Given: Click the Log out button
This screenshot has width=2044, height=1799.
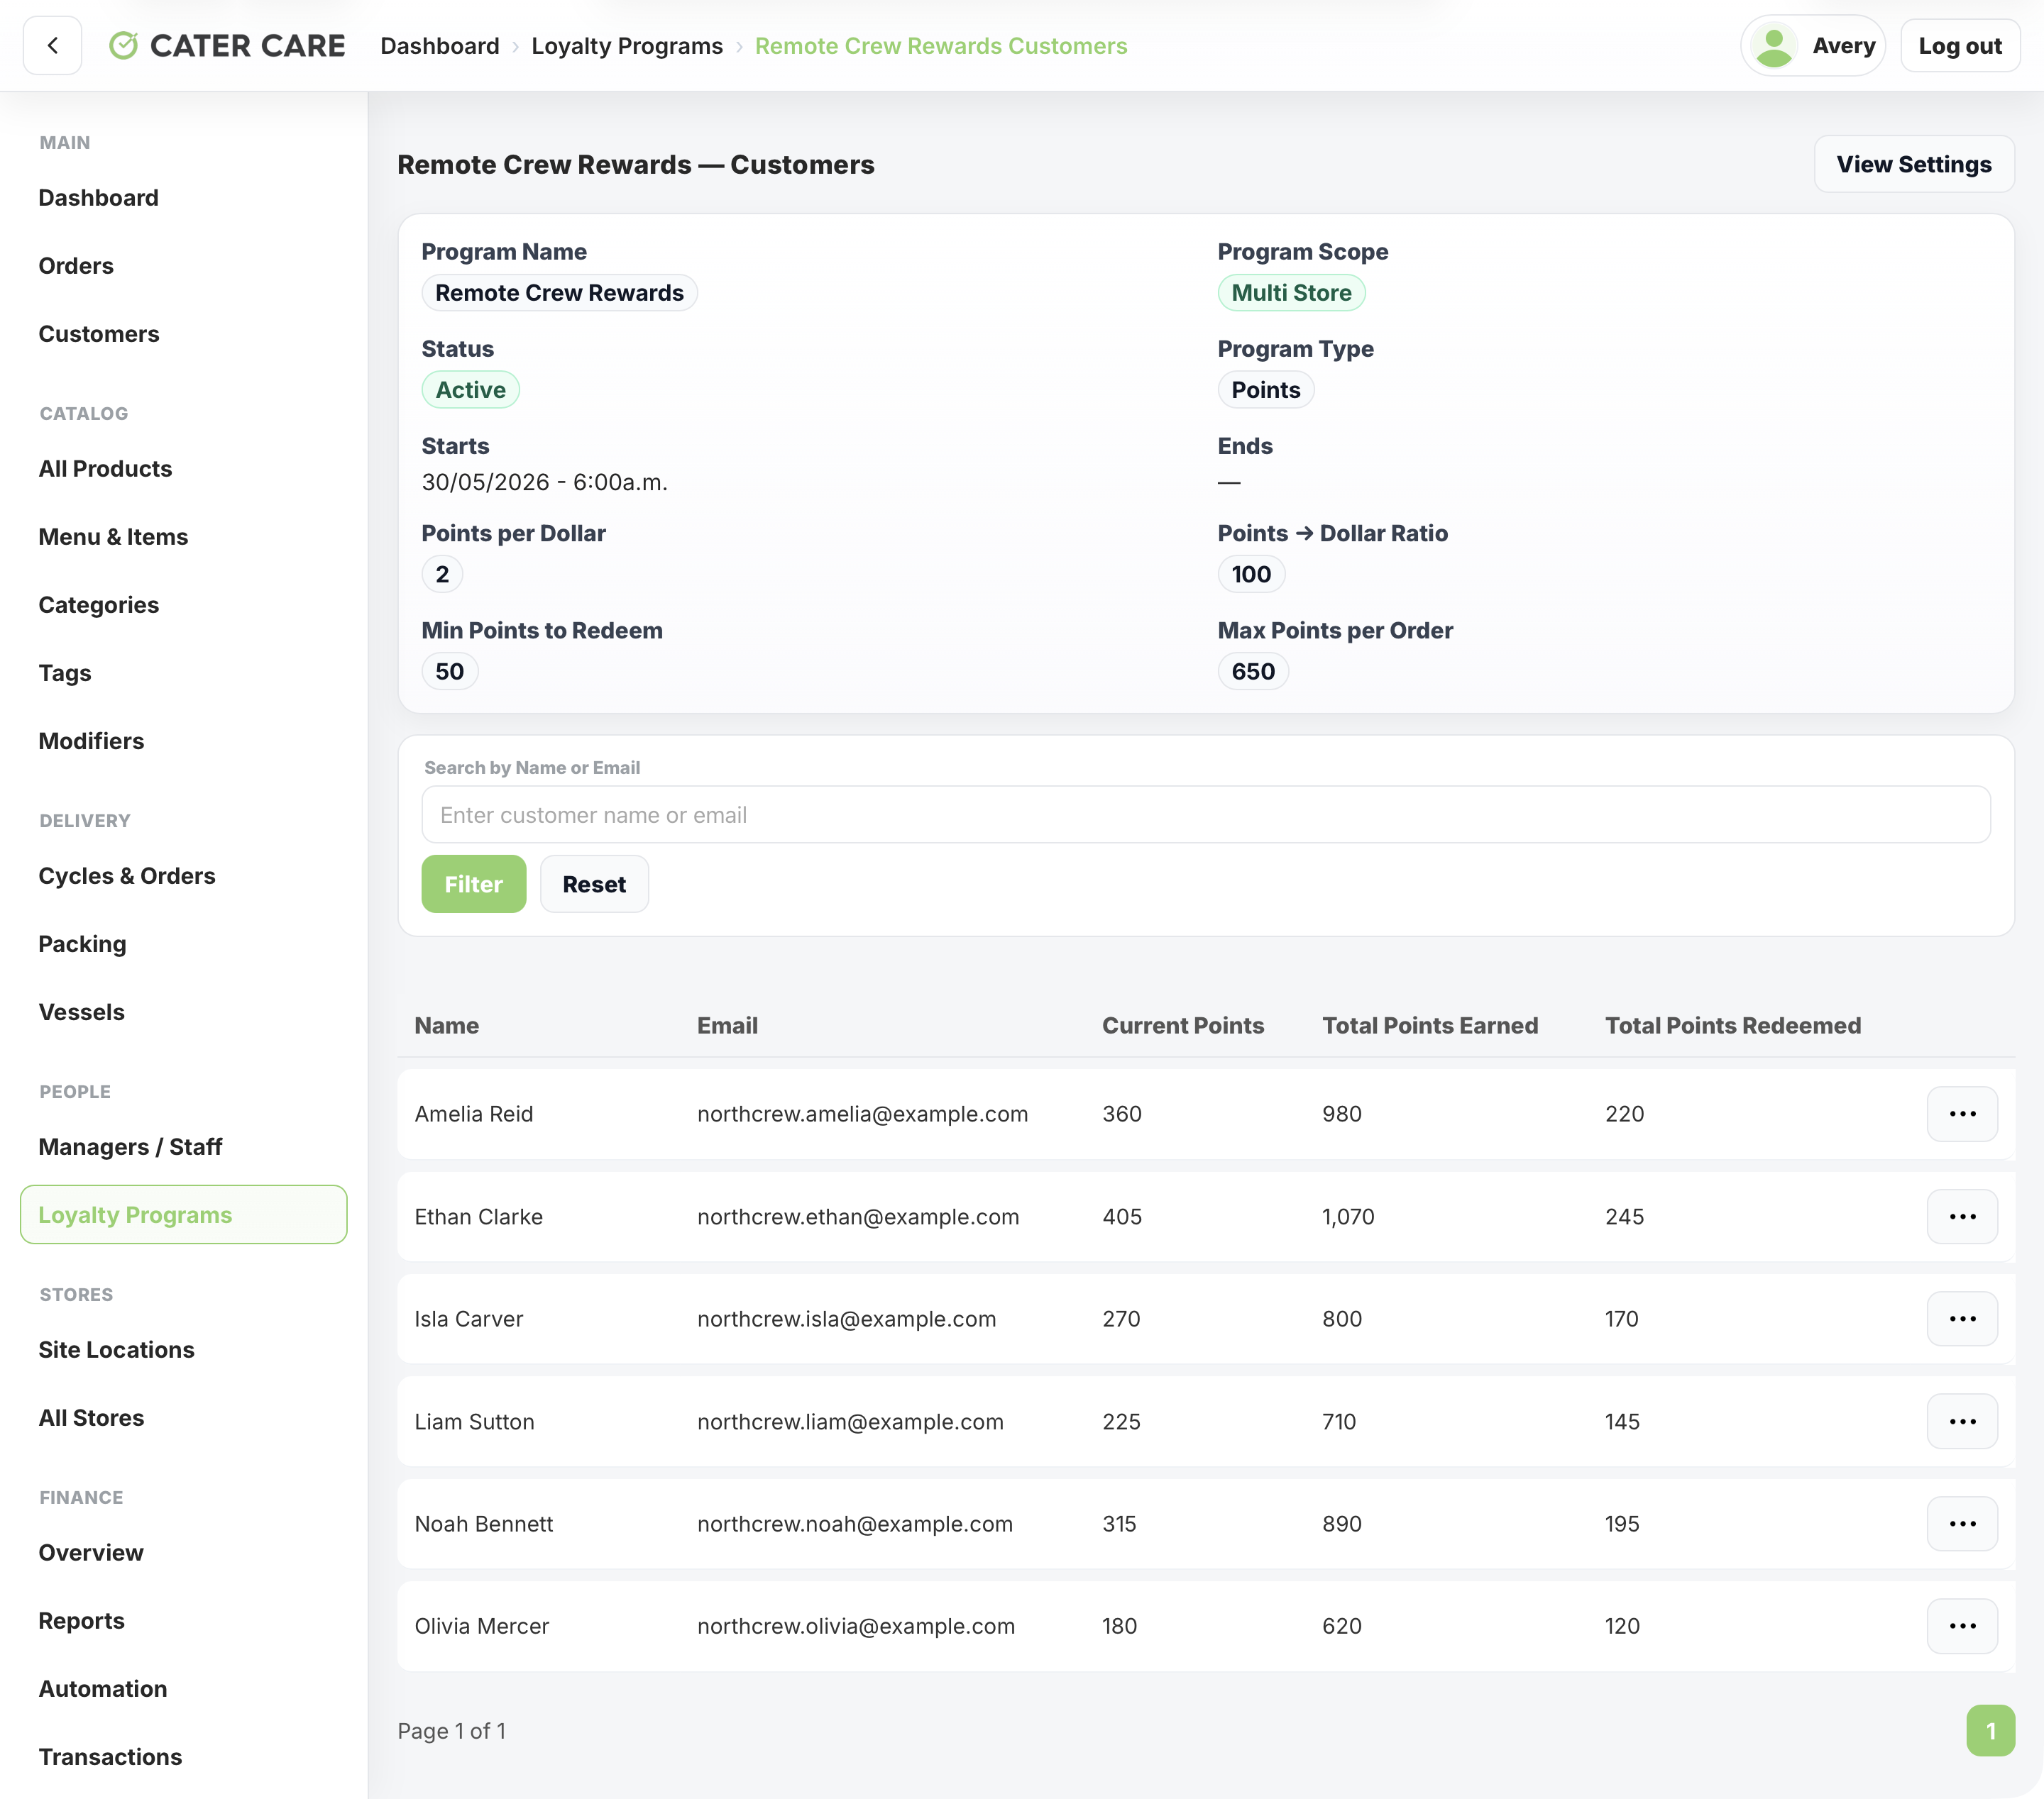Looking at the screenshot, I should click(1959, 46).
